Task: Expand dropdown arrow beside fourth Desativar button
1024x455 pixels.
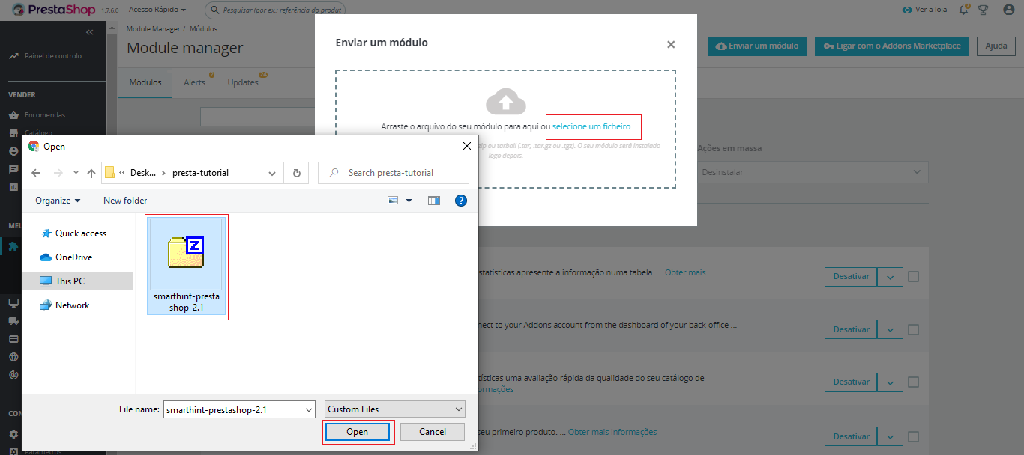Action: 890,436
